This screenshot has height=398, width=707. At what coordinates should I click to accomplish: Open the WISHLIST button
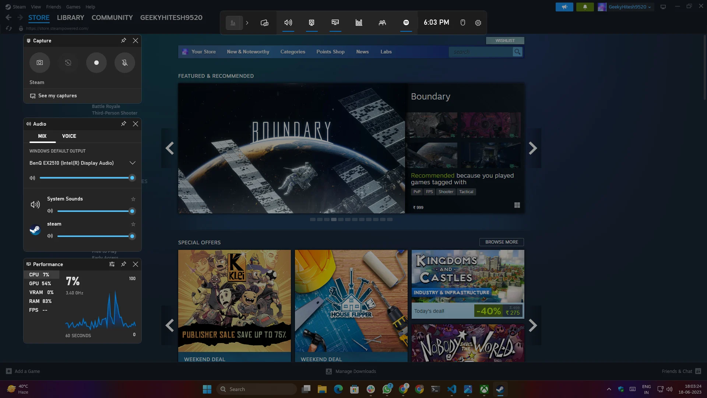point(505,41)
